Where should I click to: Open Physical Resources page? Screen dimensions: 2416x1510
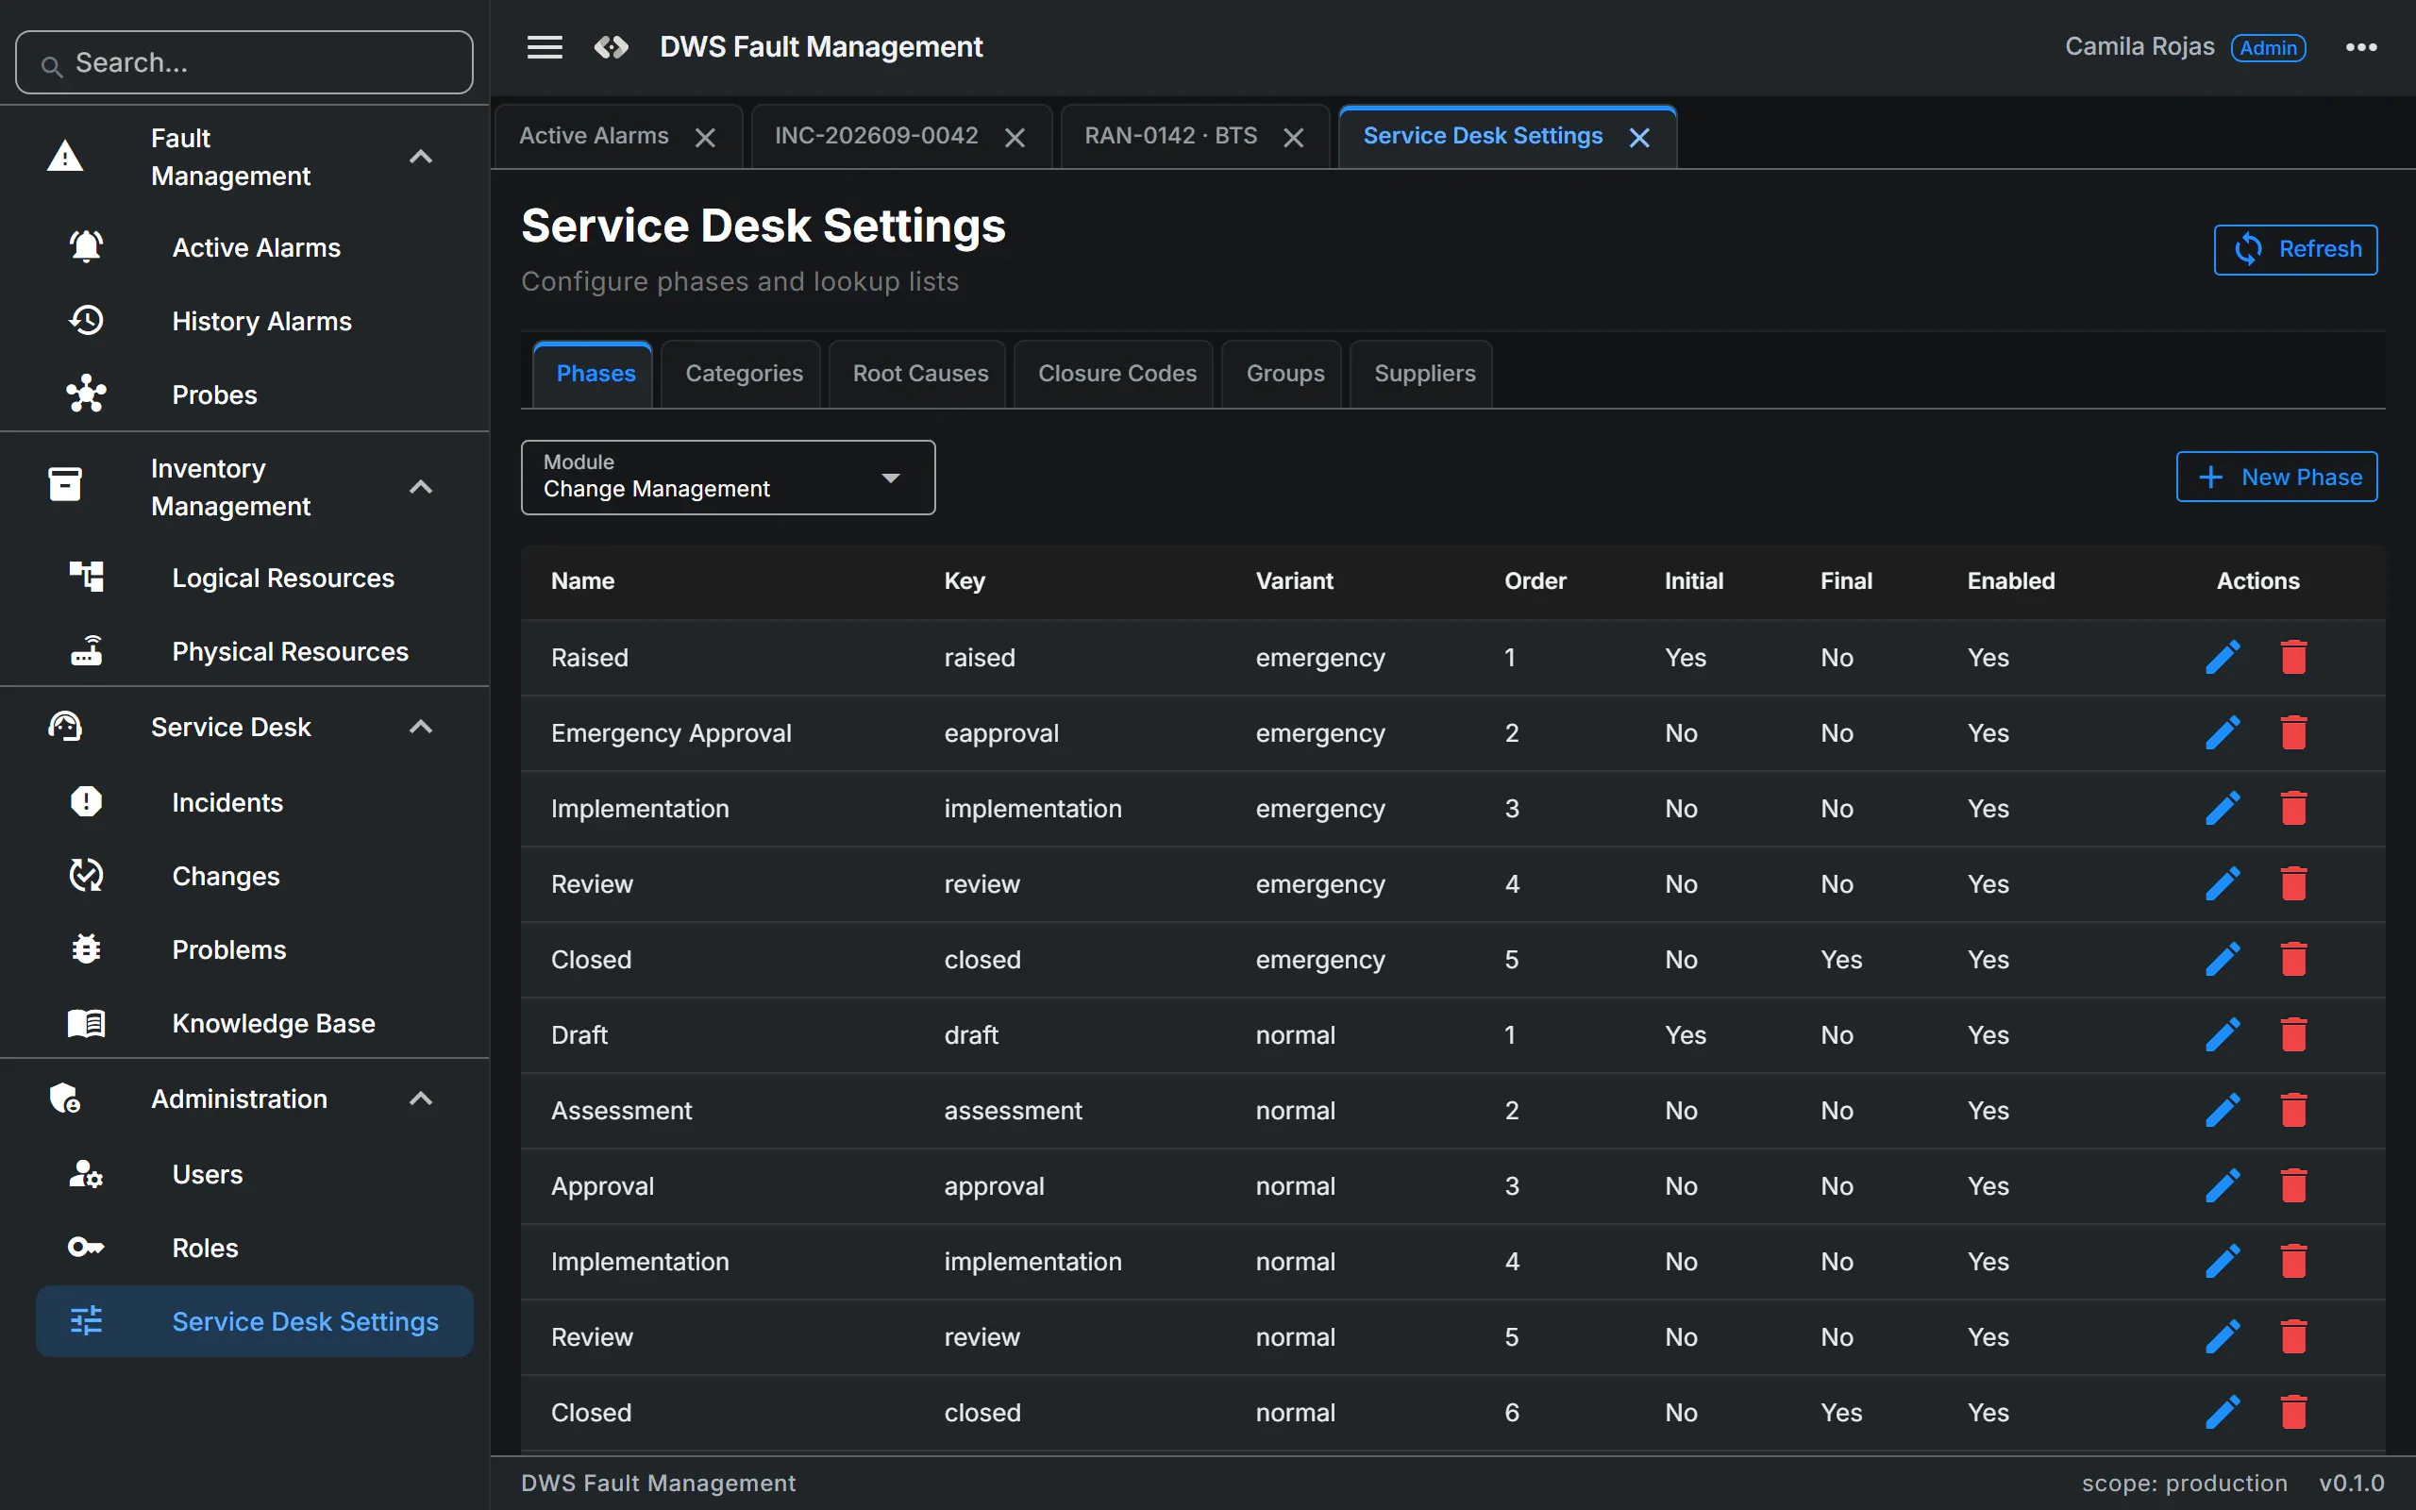255,652
